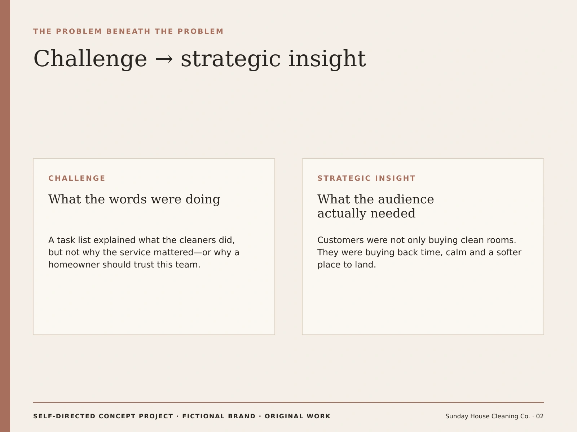
Task: Click the 'What the words were doing' heading
Action: coord(134,199)
